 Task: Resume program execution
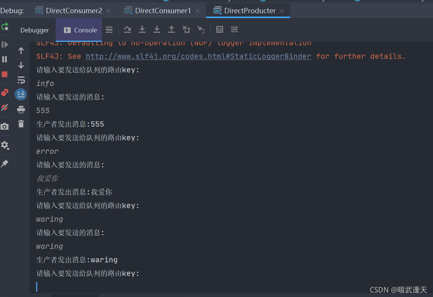point(5,44)
